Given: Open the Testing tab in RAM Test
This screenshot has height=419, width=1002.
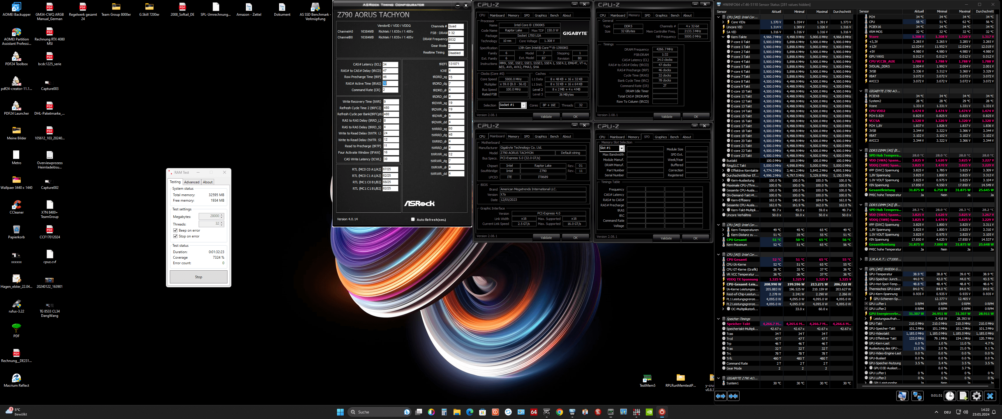Looking at the screenshot, I should point(175,182).
